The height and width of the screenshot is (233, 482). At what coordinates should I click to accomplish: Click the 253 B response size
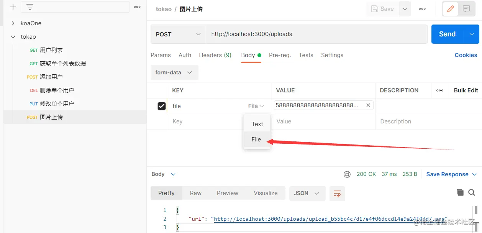click(x=410, y=174)
